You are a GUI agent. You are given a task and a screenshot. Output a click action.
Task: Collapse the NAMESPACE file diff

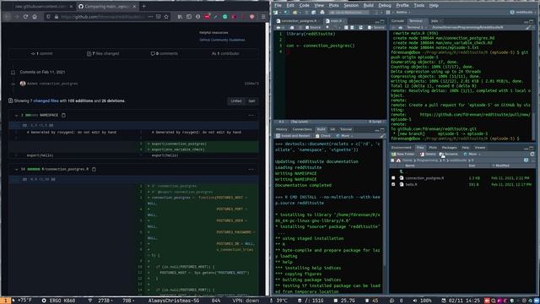click(16, 115)
